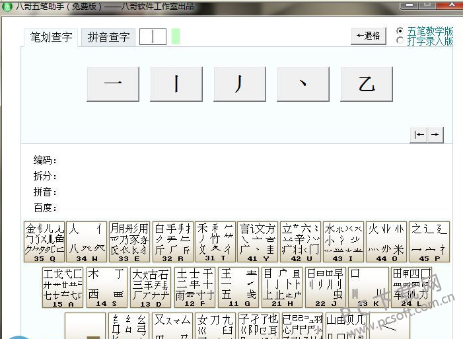The width and height of the screenshot is (463, 339).
Task: Click the bottom-row key with 女刀九
Action: (215, 326)
